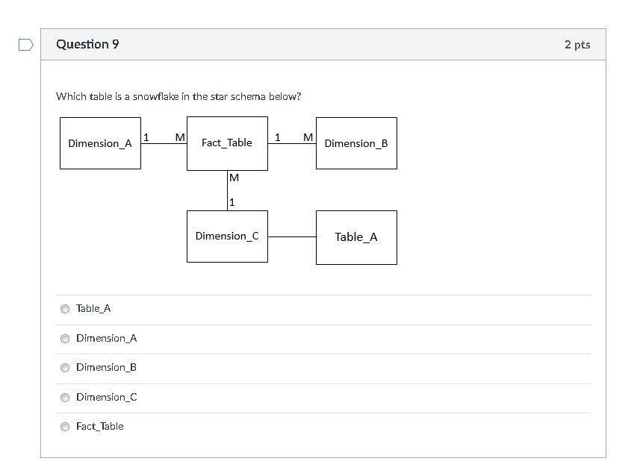Click the Dimension_B box in the diagram
Viewport: 640px width, 470px height.
coord(356,143)
